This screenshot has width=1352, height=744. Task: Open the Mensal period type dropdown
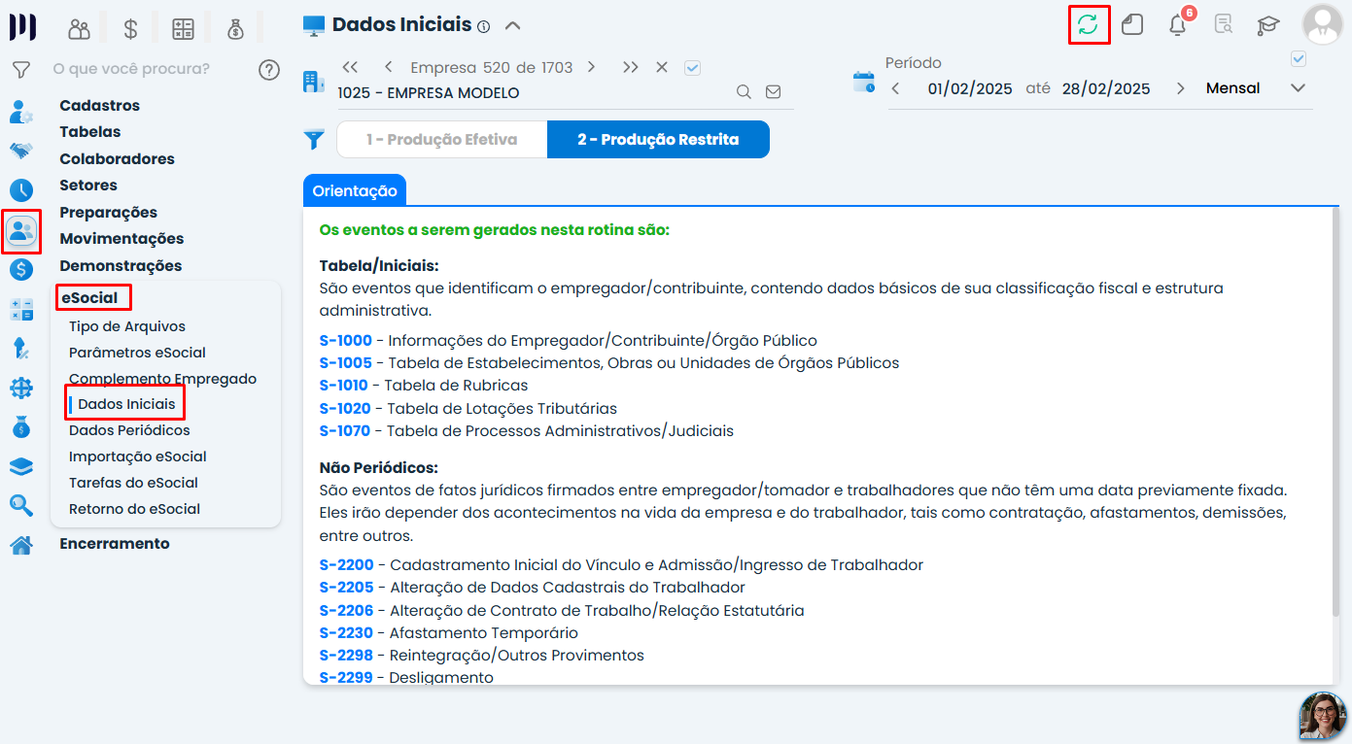[x=1256, y=88]
